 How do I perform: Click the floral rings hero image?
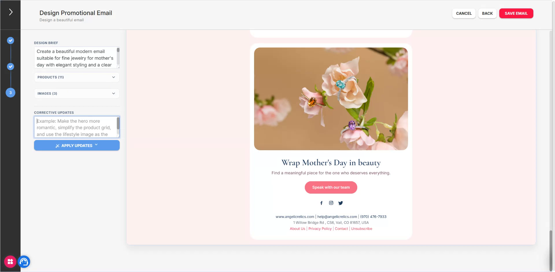pyautogui.click(x=331, y=99)
